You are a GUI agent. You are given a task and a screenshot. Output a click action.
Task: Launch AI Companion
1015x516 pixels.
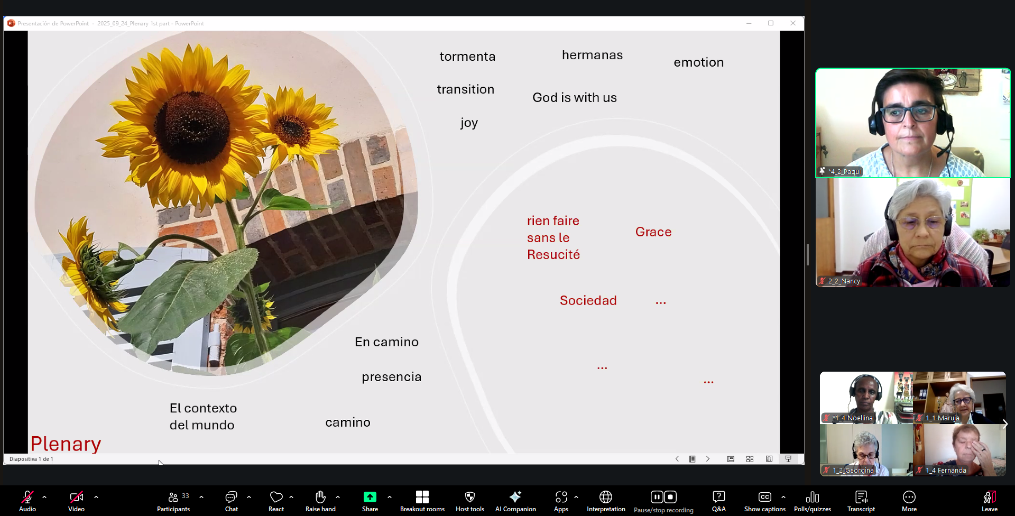515,501
